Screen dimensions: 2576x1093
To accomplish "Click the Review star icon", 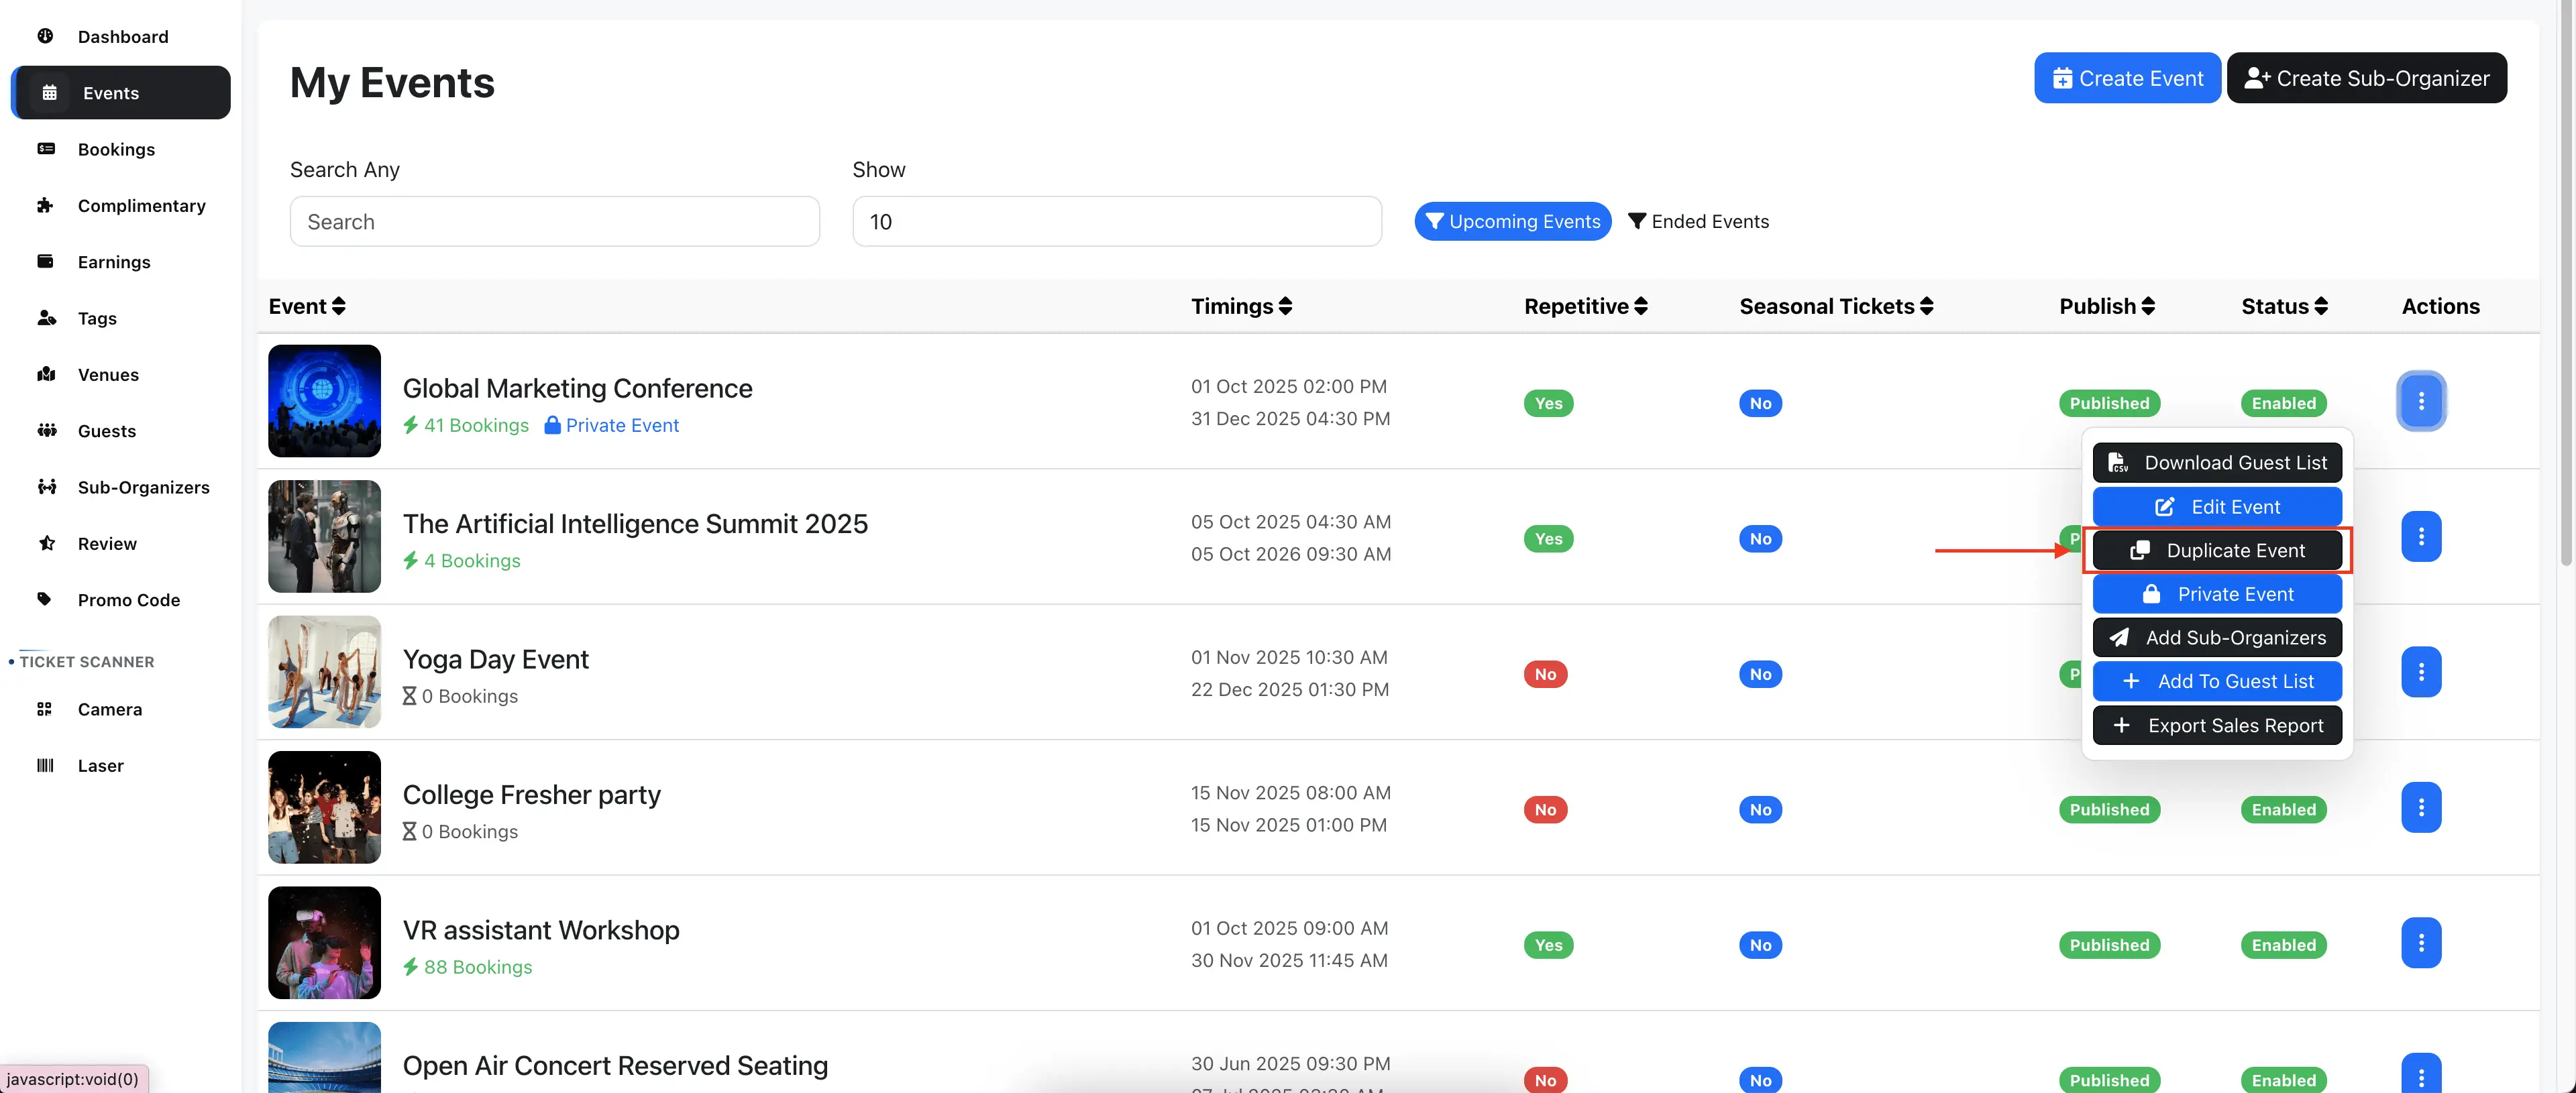I will click(45, 543).
